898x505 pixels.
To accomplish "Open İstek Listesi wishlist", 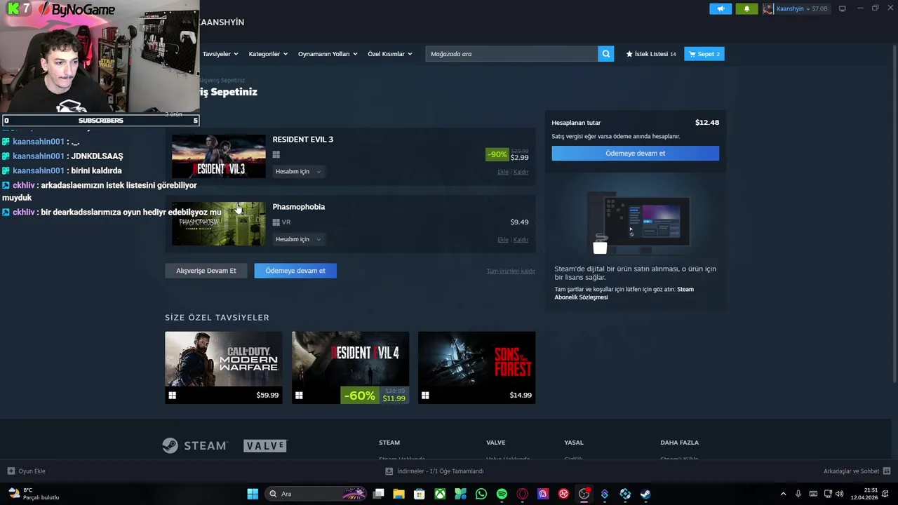I will (x=651, y=54).
